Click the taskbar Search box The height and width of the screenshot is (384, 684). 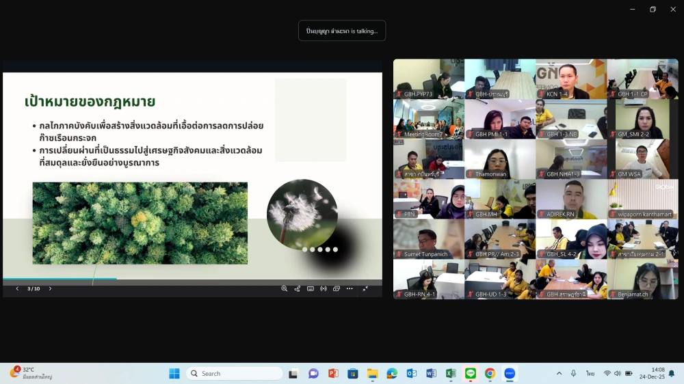[x=234, y=374]
